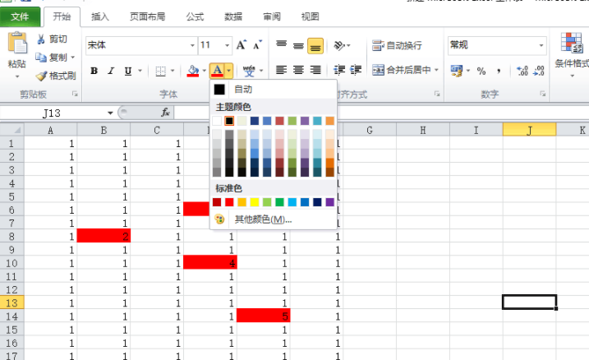Click the increase font size icon

[242, 45]
